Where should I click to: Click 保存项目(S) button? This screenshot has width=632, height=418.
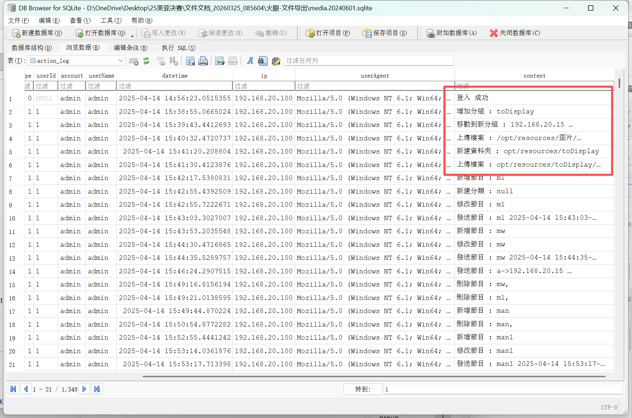pyautogui.click(x=385, y=33)
